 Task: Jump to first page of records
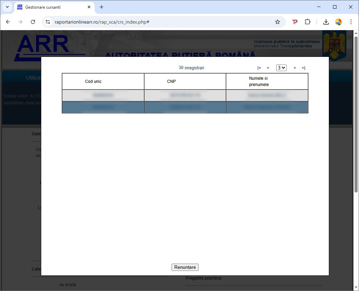259,68
